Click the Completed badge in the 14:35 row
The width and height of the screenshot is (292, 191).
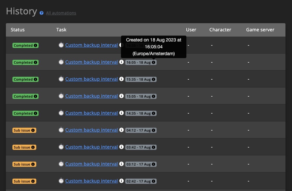click(x=26, y=113)
